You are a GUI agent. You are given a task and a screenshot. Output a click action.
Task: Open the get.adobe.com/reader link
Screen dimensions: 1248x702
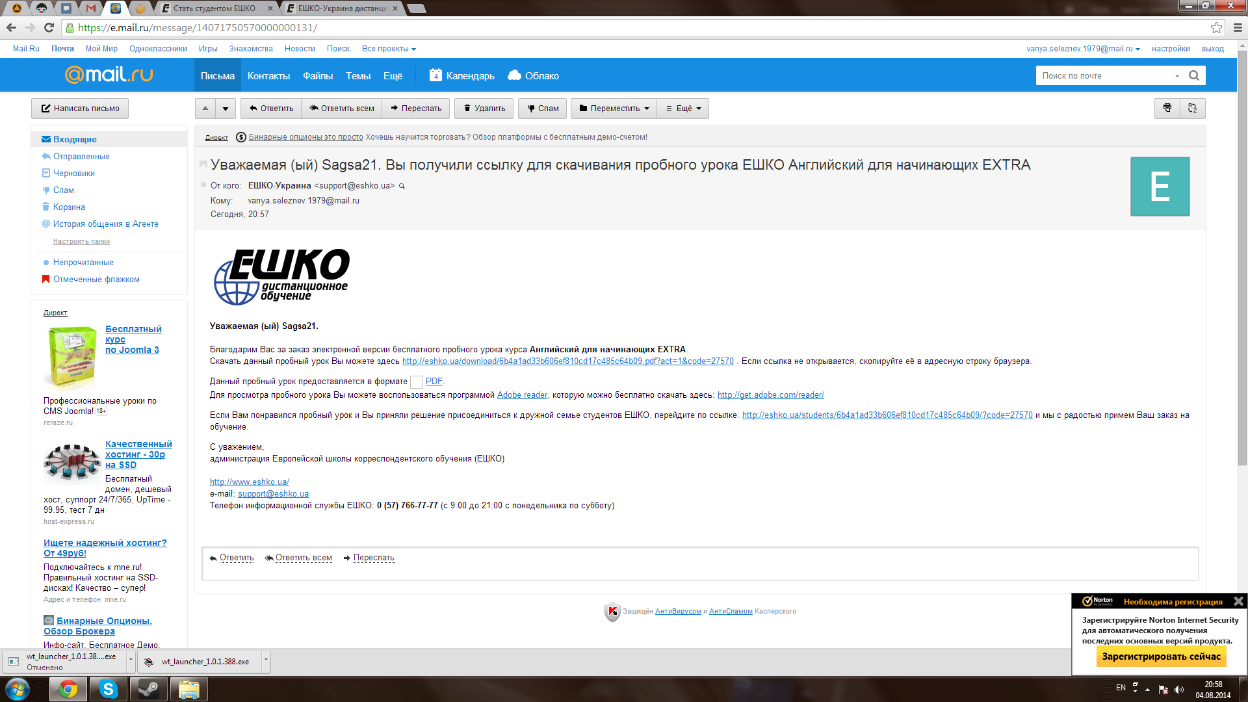click(x=770, y=395)
